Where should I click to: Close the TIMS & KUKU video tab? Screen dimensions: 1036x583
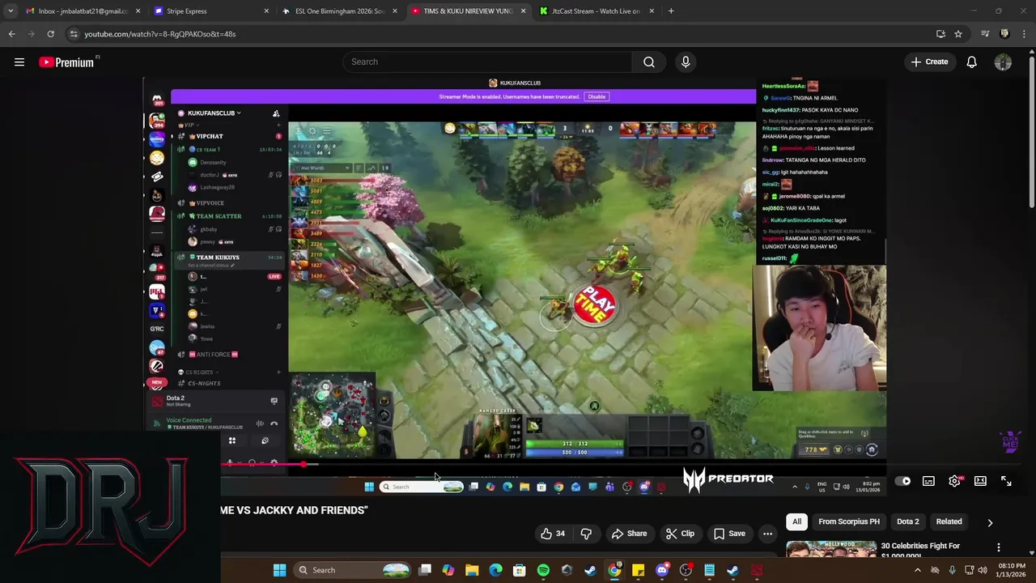[523, 11]
